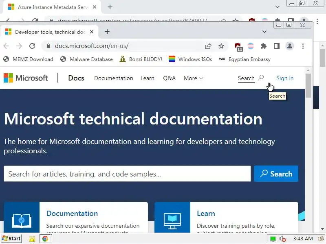
Task: Click the tray icon right of the clock
Action: (321, 239)
